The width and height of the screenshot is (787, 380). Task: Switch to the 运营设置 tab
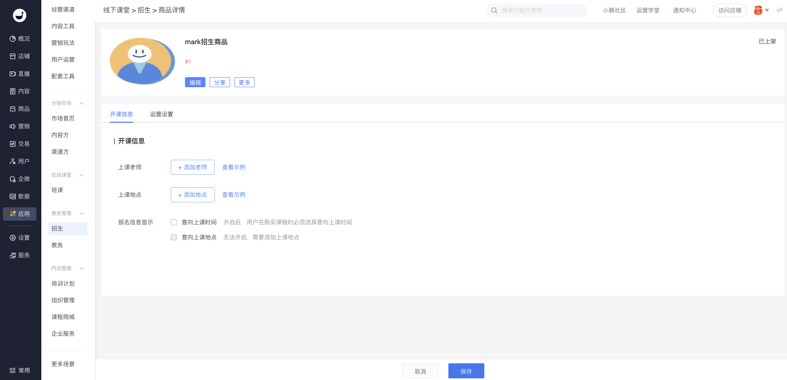[162, 114]
